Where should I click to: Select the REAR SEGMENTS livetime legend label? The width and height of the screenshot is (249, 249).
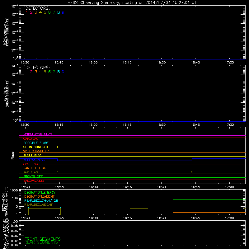(41, 242)
